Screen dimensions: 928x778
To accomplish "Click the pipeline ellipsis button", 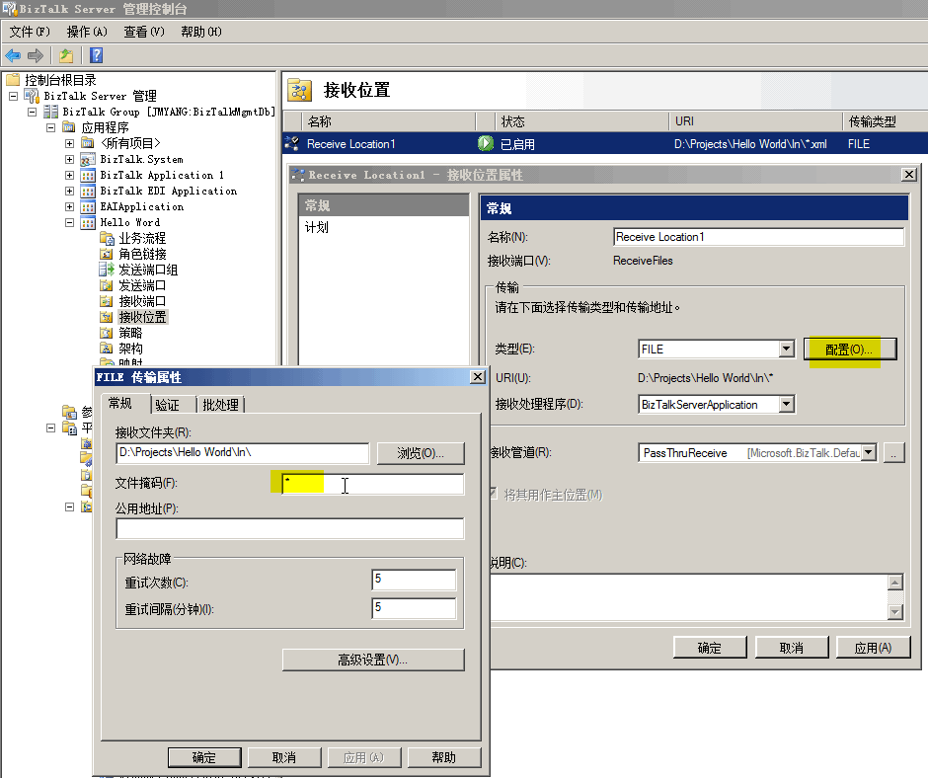I will click(893, 453).
